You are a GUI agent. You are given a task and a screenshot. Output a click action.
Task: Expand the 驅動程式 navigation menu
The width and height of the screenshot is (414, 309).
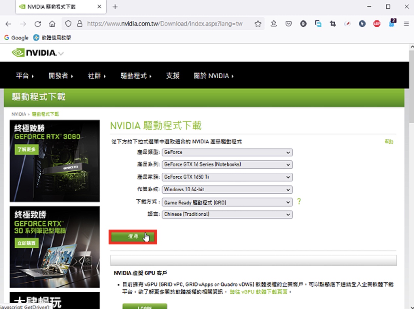click(136, 76)
